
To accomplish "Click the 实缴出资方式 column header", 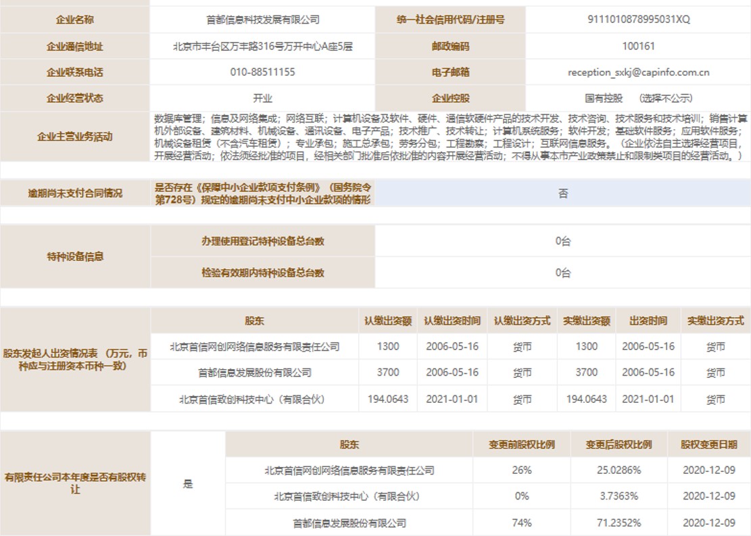I will pyautogui.click(x=716, y=321).
